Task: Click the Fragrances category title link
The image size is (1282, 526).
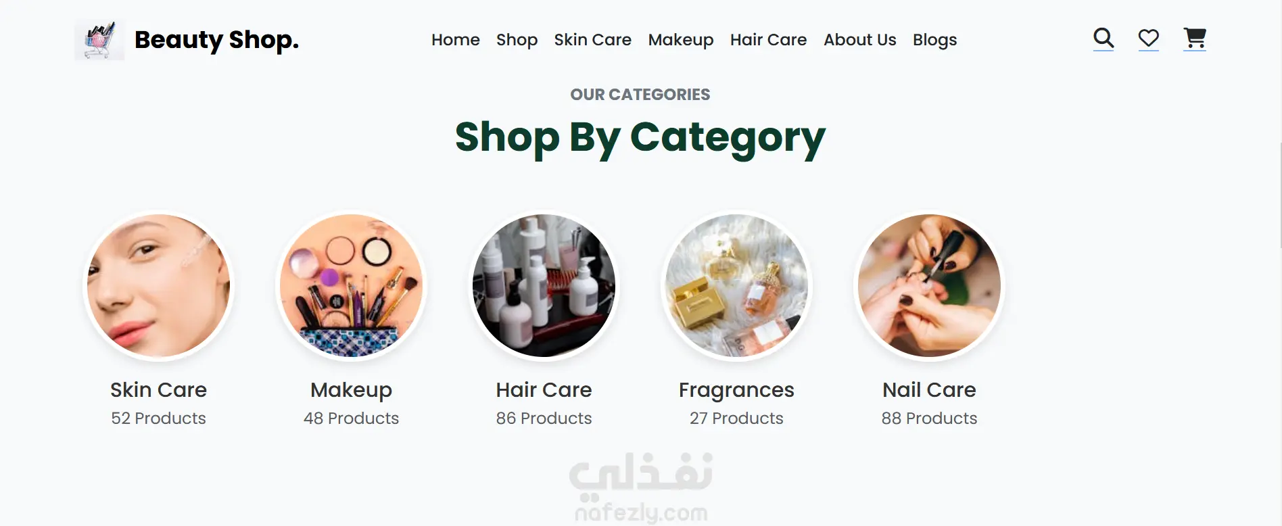Action: click(737, 390)
